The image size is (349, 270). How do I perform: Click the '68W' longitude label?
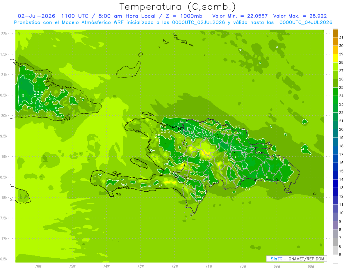point(311,266)
